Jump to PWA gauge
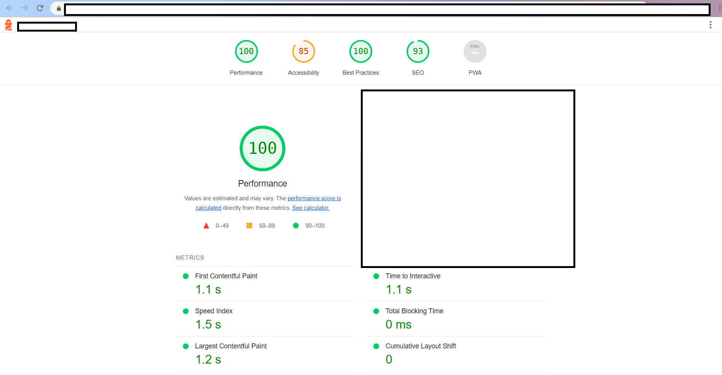The height and width of the screenshot is (375, 722). tap(475, 51)
